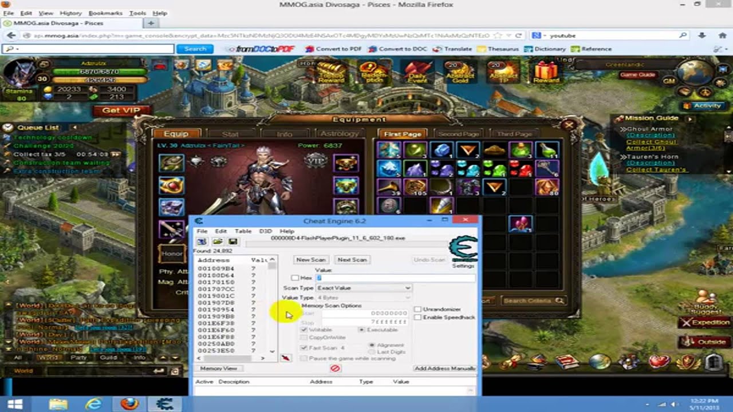733x412 pixels.
Task: Open Memory View button
Action: 218,369
